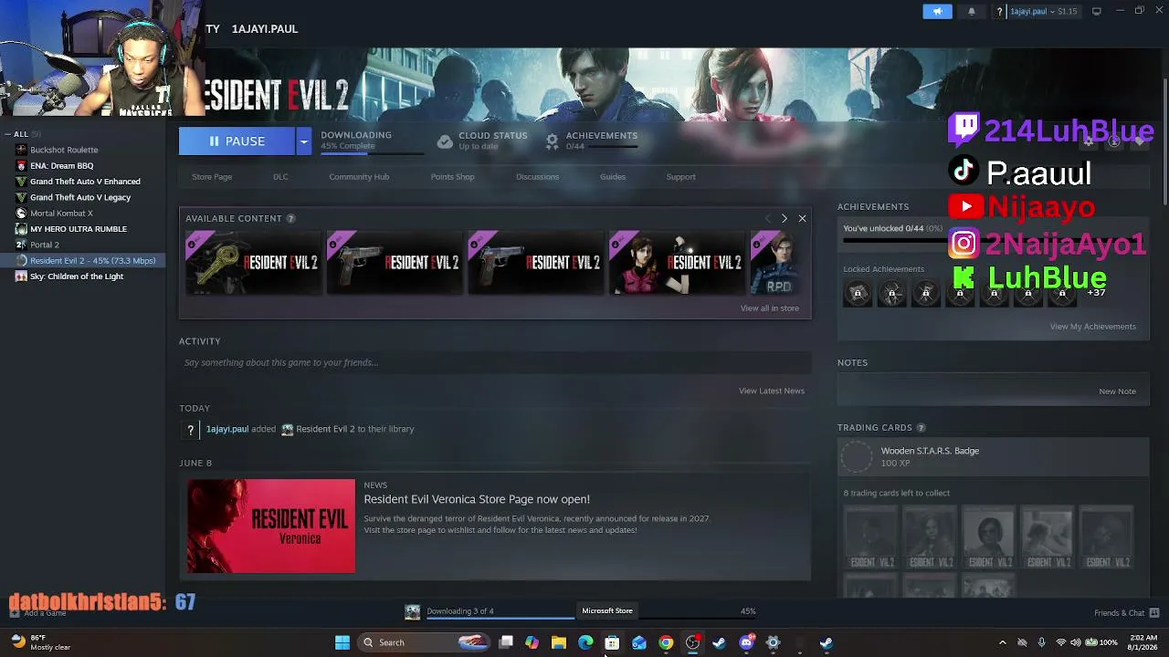Open the DLC thumbnail with Claire's costume
This screenshot has width=1169, height=657.
pos(676,263)
